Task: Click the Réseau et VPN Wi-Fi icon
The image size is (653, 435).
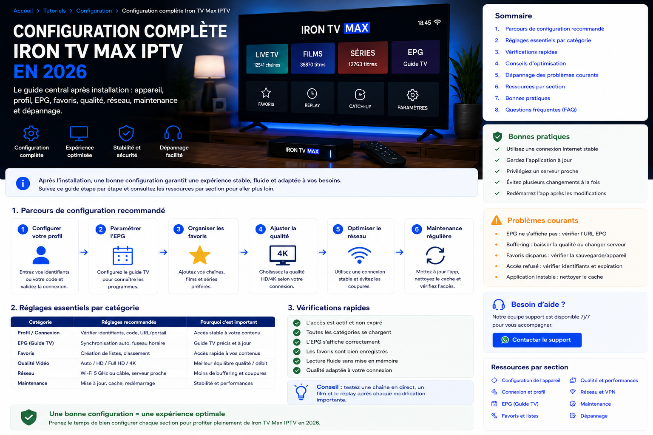Action: point(573,392)
